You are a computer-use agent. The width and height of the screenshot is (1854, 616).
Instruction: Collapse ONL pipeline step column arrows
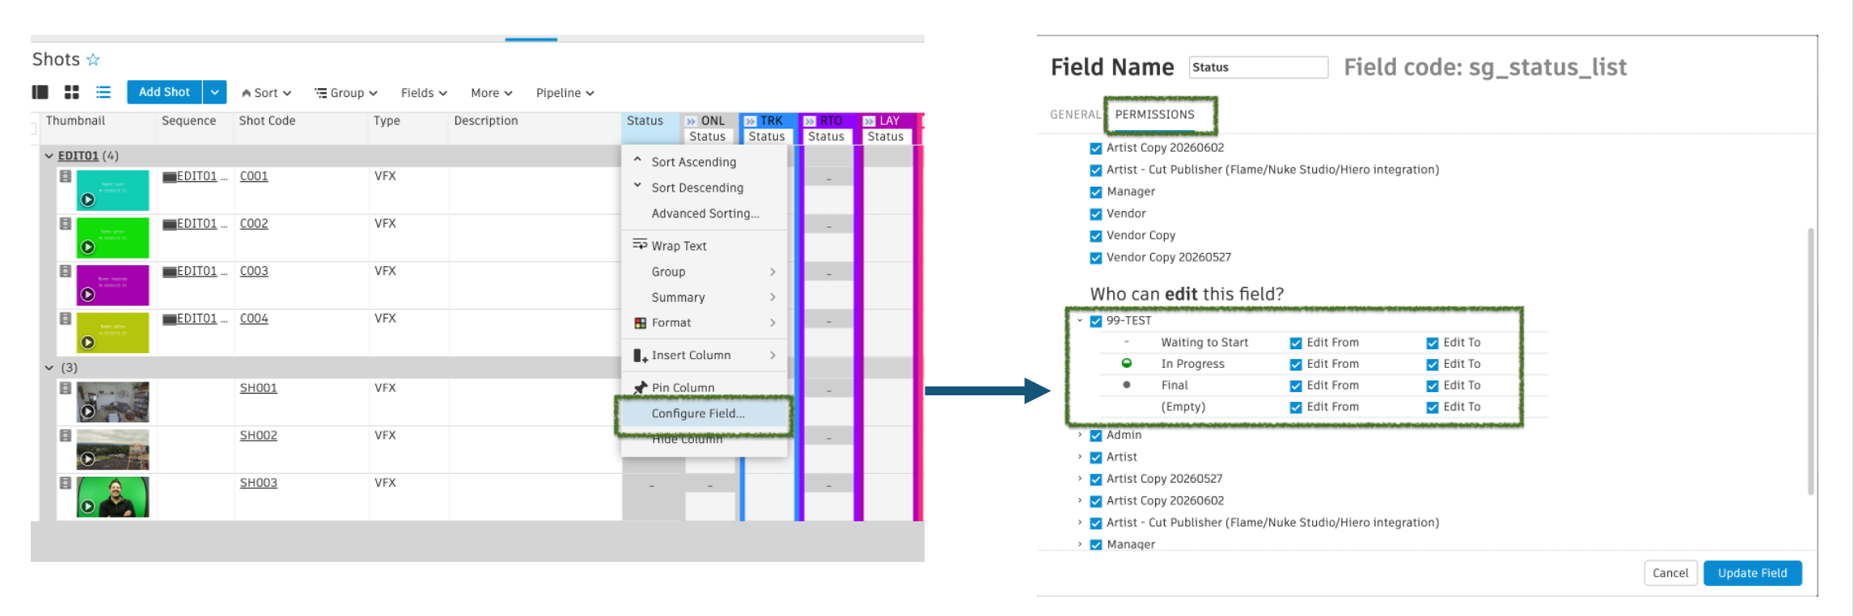691,121
